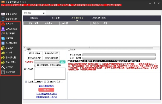162x104 pixels.
Task: Toggle 跳过重复上传宝贝 checkbox
Action: click(26, 81)
